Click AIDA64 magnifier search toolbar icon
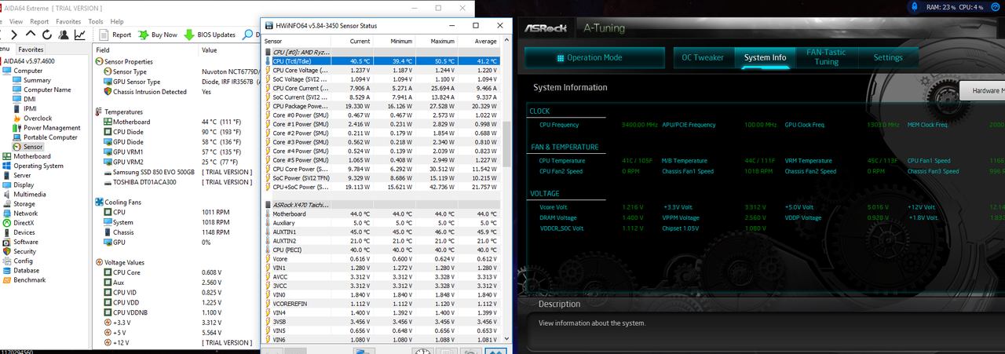Viewport: 1005px width, 354px height. [249, 35]
